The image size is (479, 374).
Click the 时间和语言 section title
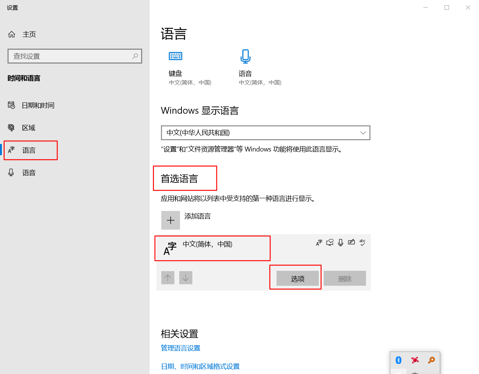coord(24,78)
